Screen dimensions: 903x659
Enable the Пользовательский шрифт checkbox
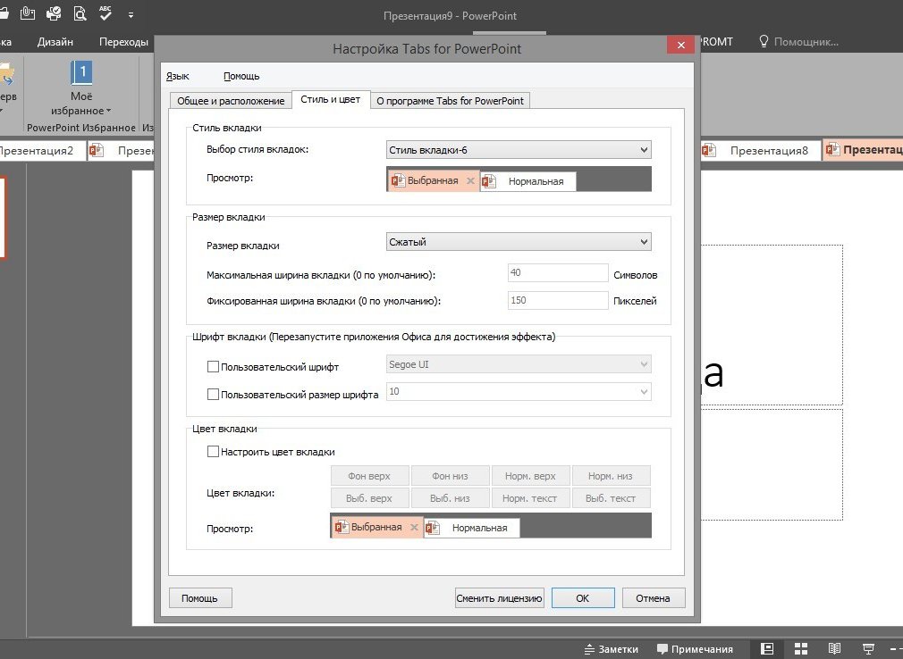tap(213, 366)
